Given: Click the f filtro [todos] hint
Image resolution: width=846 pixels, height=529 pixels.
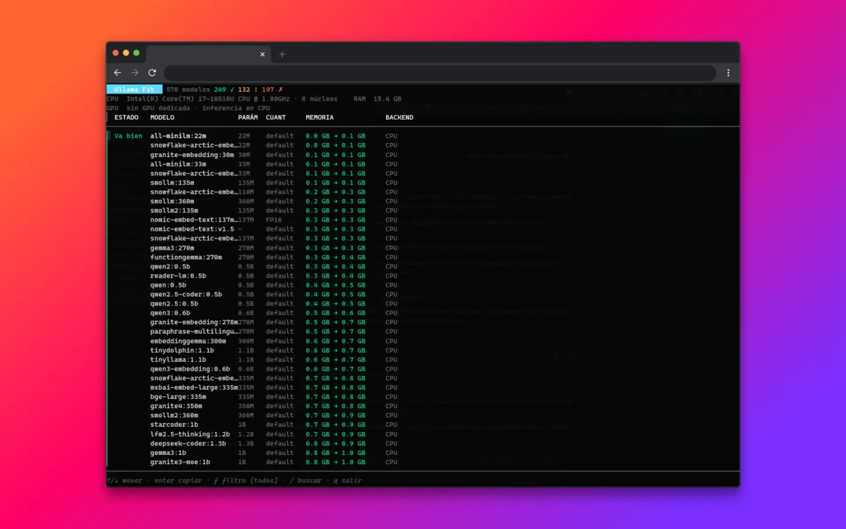Looking at the screenshot, I should pos(246,480).
